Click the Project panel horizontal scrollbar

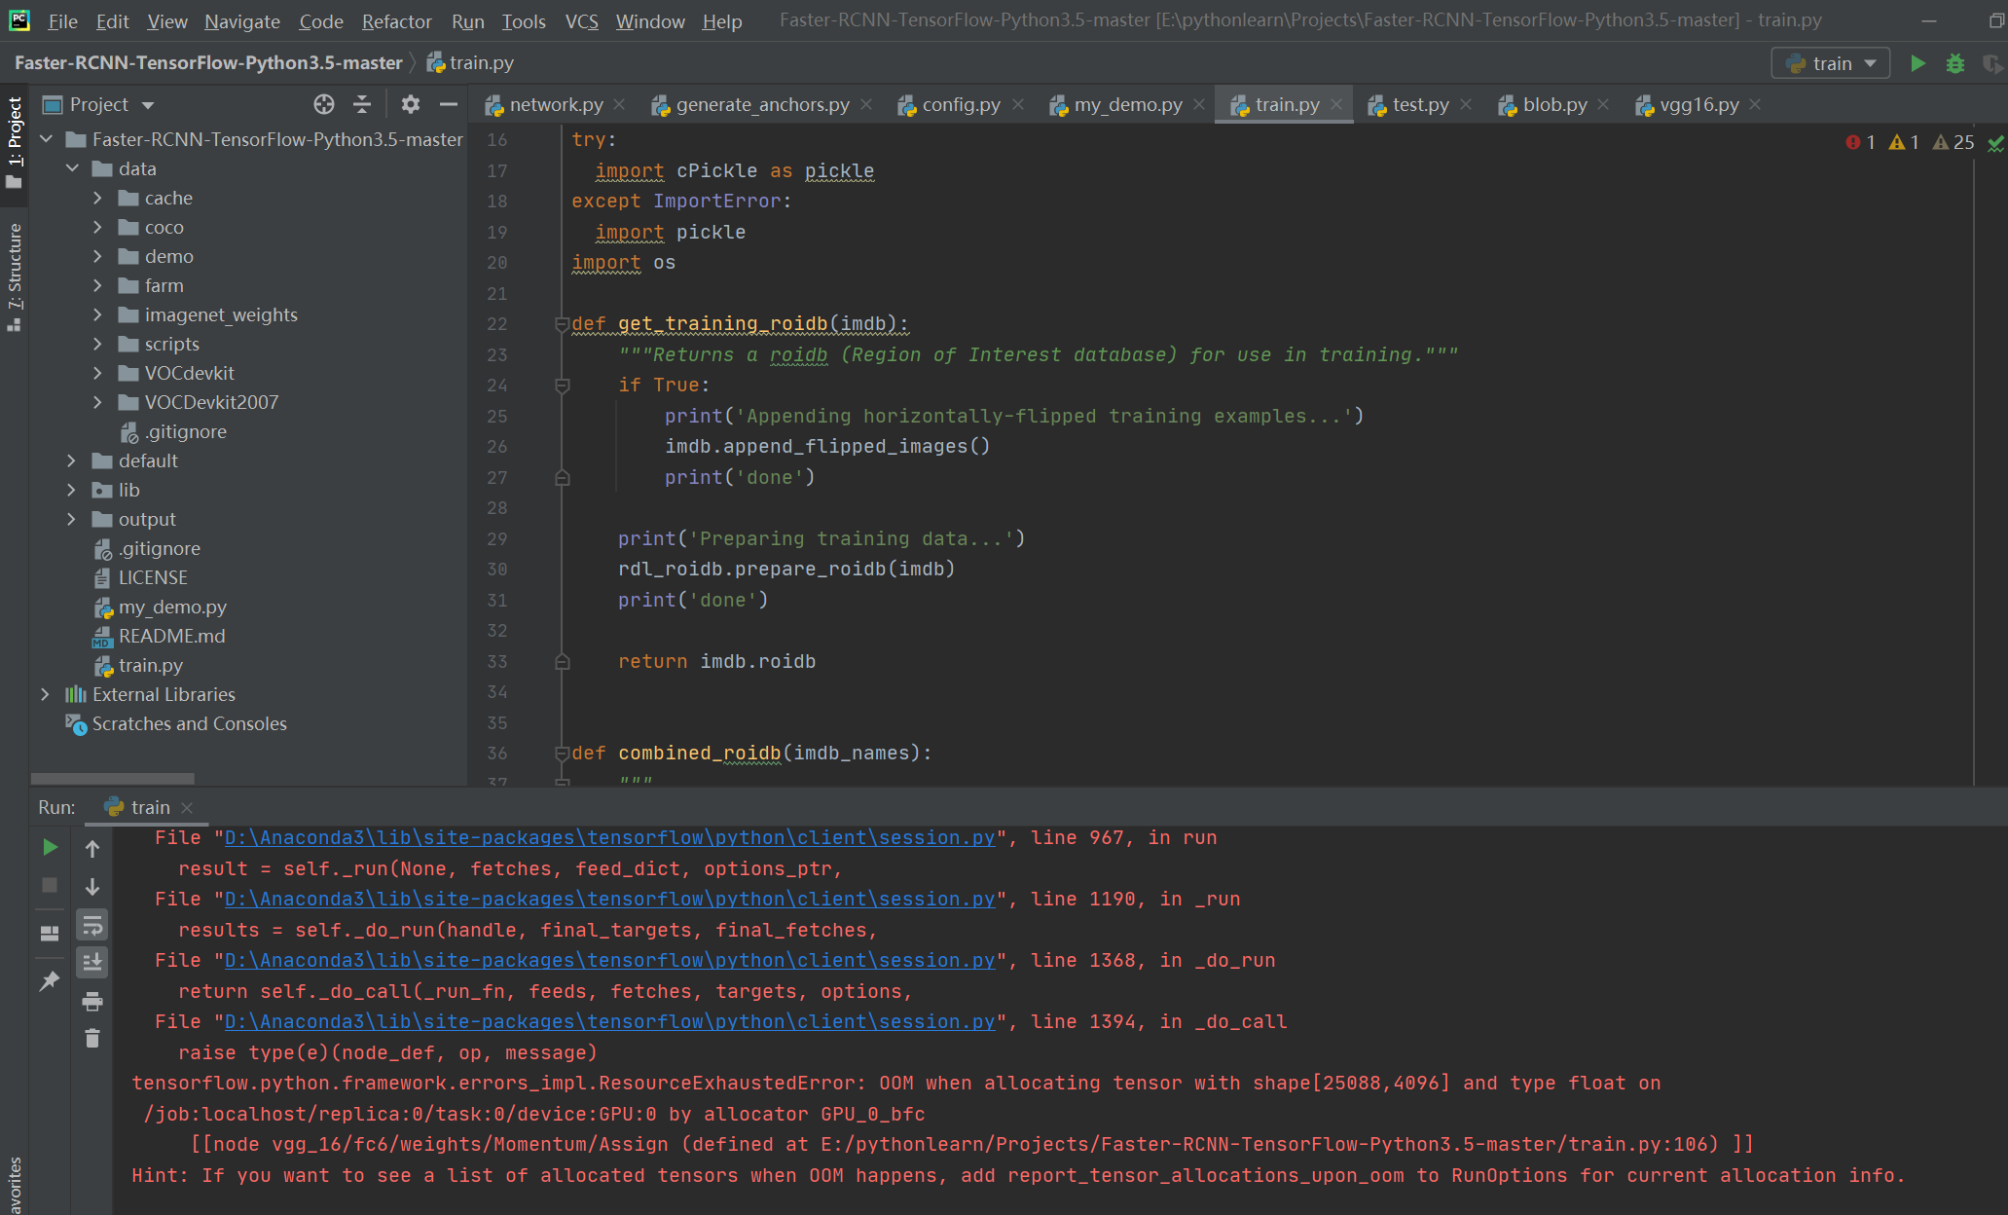coord(113,779)
